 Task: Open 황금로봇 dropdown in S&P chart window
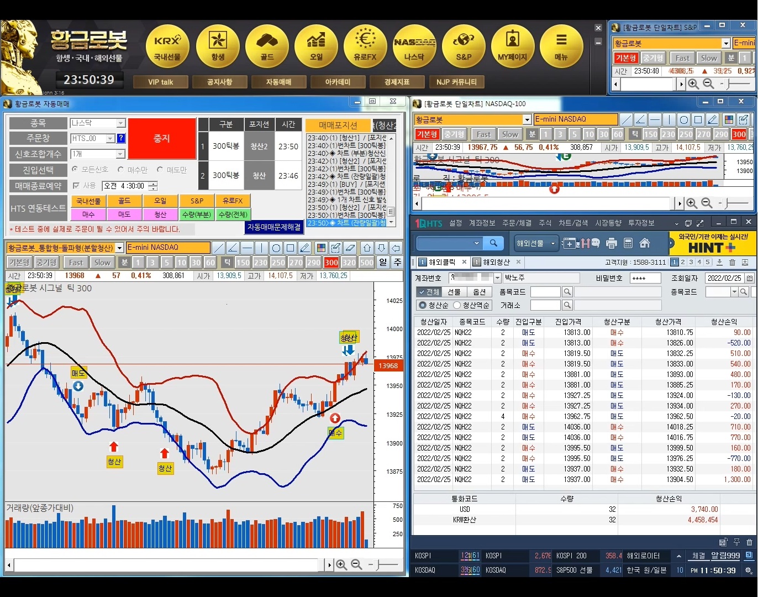click(x=726, y=43)
